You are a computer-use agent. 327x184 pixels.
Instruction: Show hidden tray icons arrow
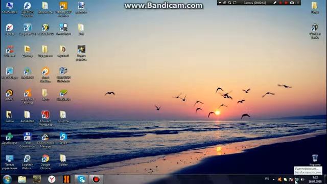274,179
